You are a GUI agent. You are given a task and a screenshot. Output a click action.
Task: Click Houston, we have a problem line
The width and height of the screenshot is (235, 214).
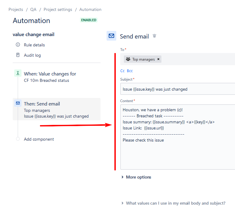153,110
